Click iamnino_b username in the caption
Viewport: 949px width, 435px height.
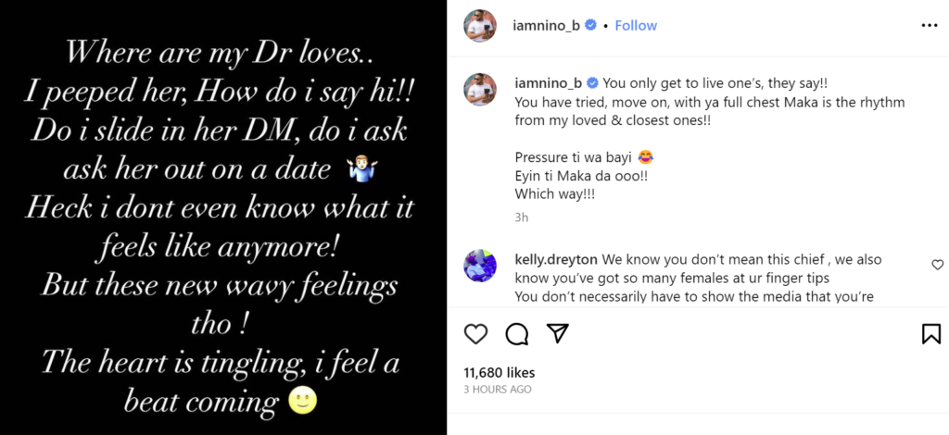[548, 81]
